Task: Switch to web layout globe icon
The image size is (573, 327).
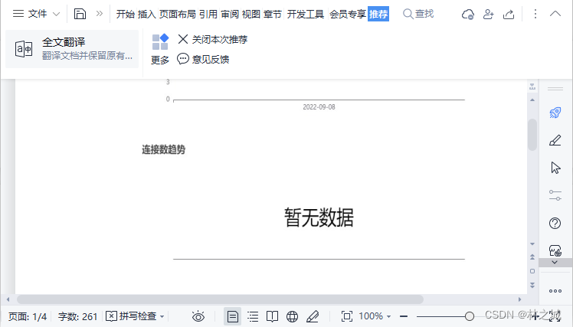Action: coord(292,316)
